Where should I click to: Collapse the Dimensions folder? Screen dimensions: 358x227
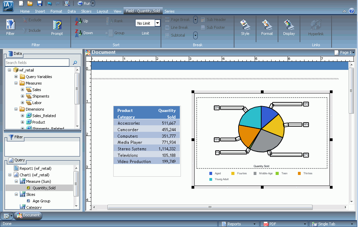pos(16,109)
